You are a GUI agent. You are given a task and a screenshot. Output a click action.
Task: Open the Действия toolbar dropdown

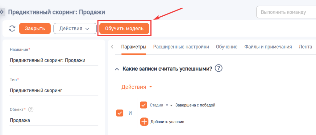(x=75, y=29)
